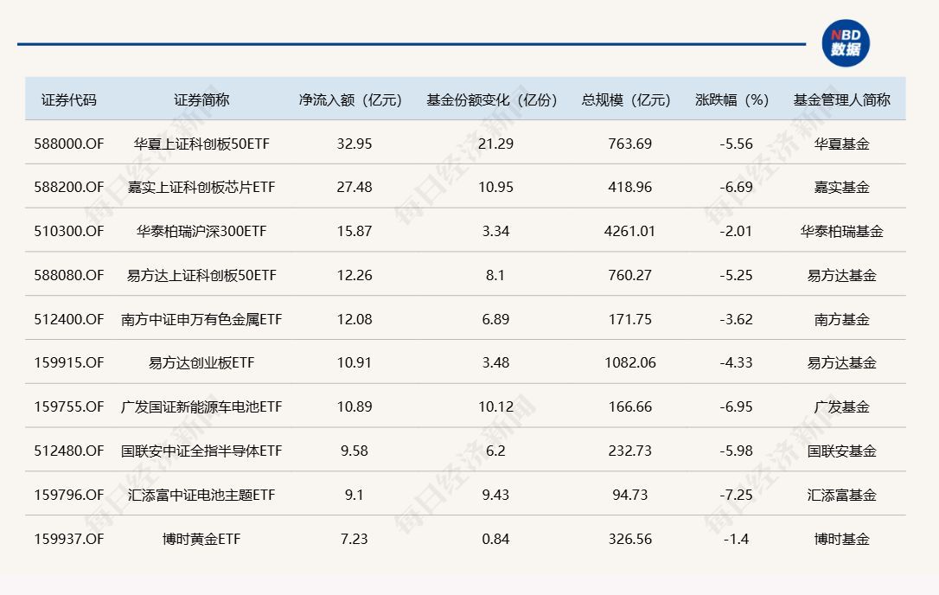Select 汇添富中证电池主题ETF row
Viewport: 939px width, 595px height.
tap(201, 496)
